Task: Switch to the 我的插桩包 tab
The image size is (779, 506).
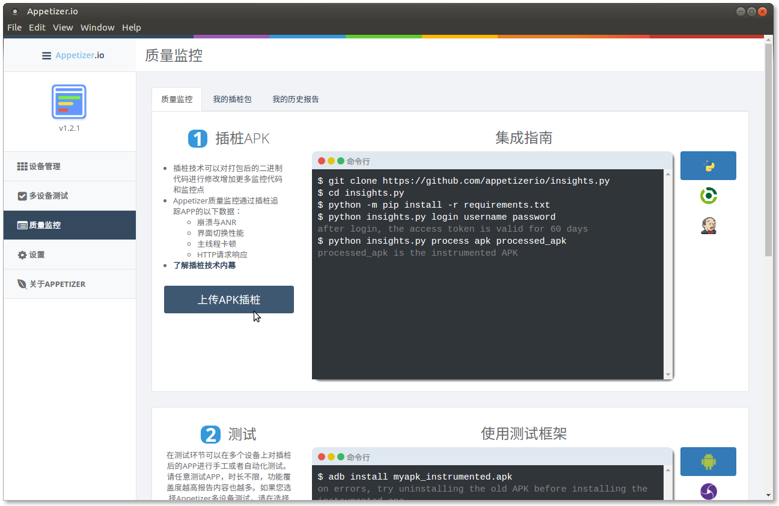Action: tap(232, 99)
